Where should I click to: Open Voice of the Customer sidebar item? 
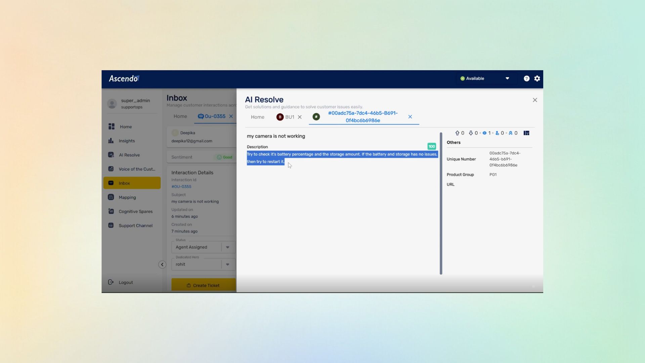137,169
